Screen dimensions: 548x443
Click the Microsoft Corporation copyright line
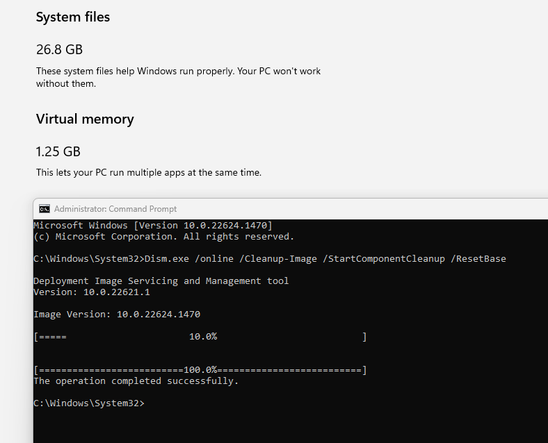163,237
